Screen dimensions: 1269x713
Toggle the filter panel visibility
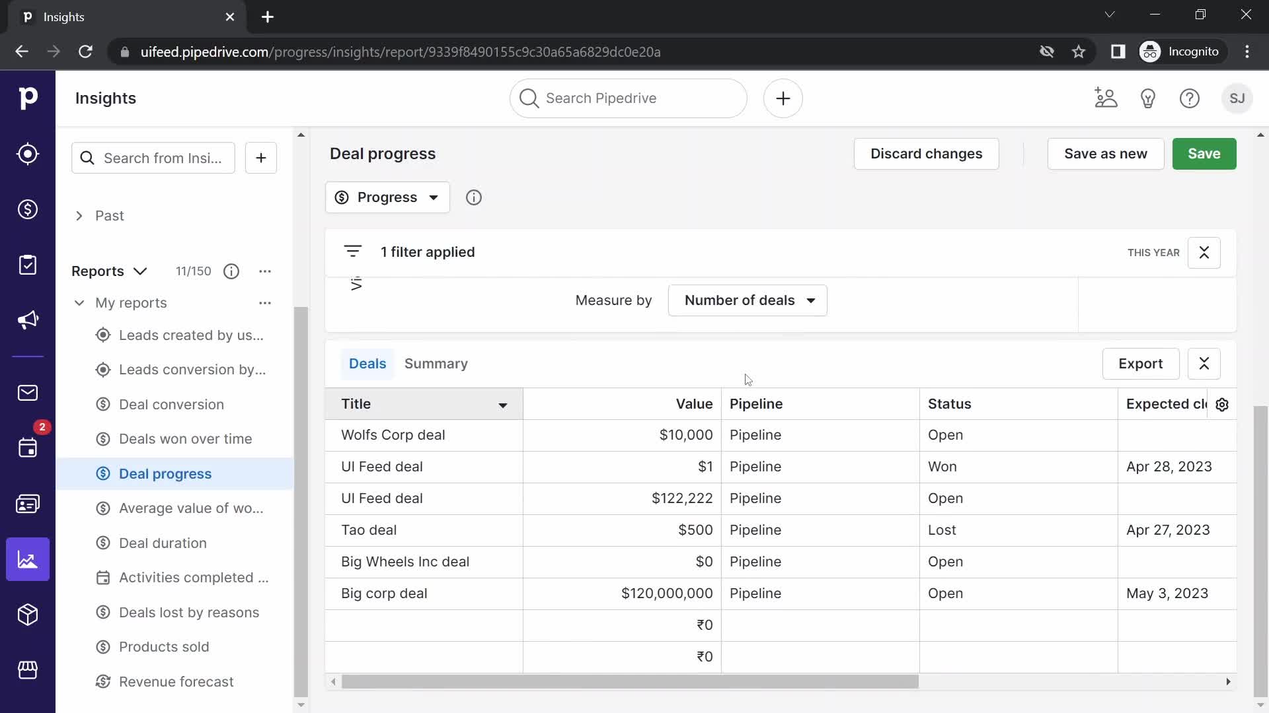(x=352, y=252)
